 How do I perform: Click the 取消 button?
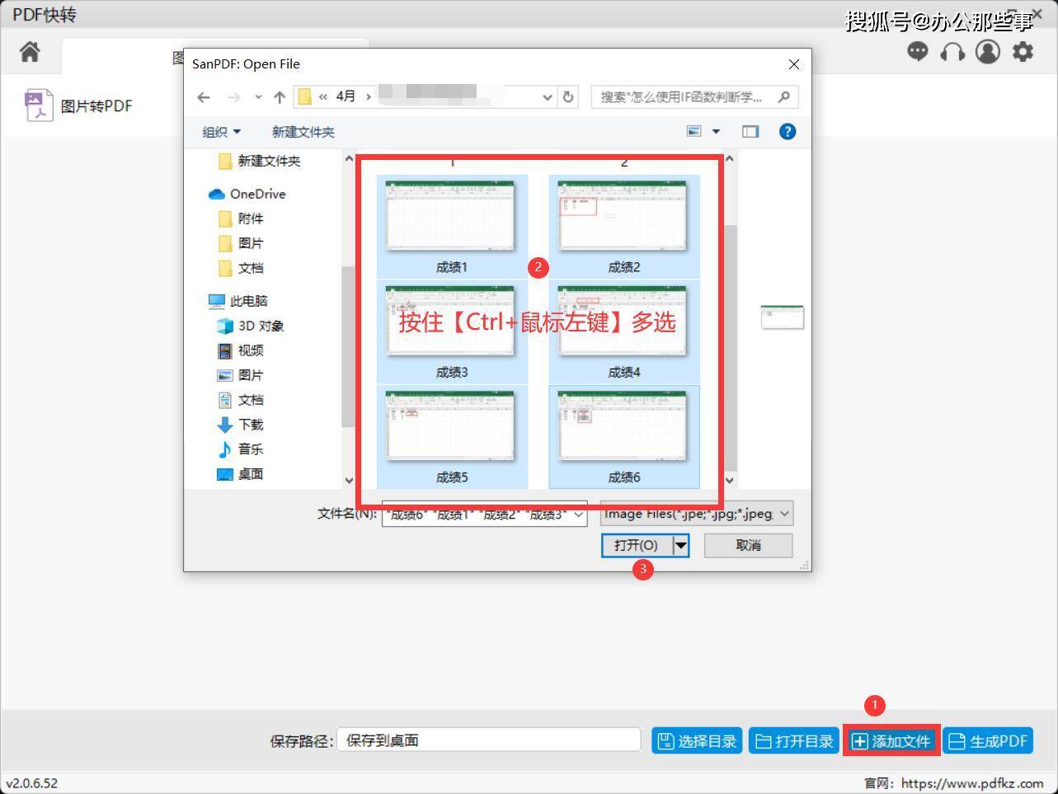point(748,545)
